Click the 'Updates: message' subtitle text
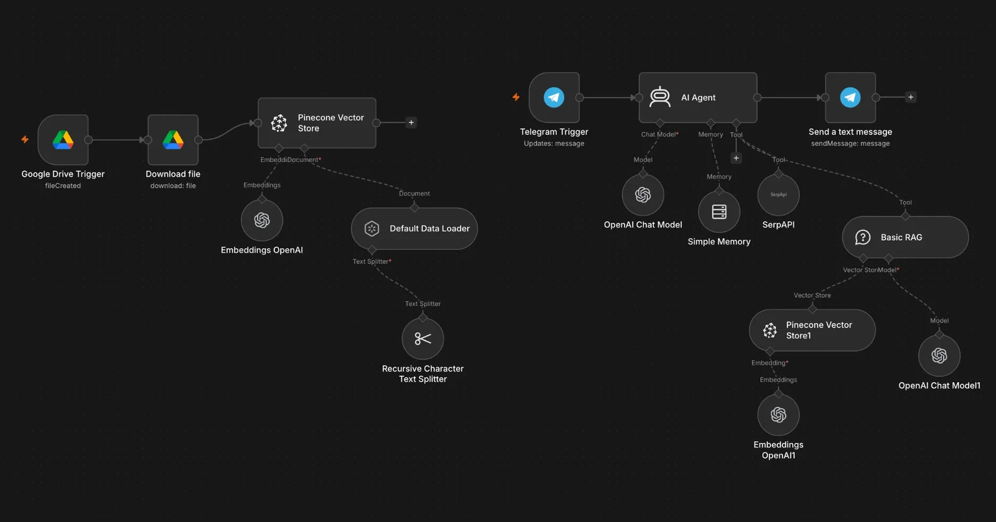 click(x=554, y=144)
